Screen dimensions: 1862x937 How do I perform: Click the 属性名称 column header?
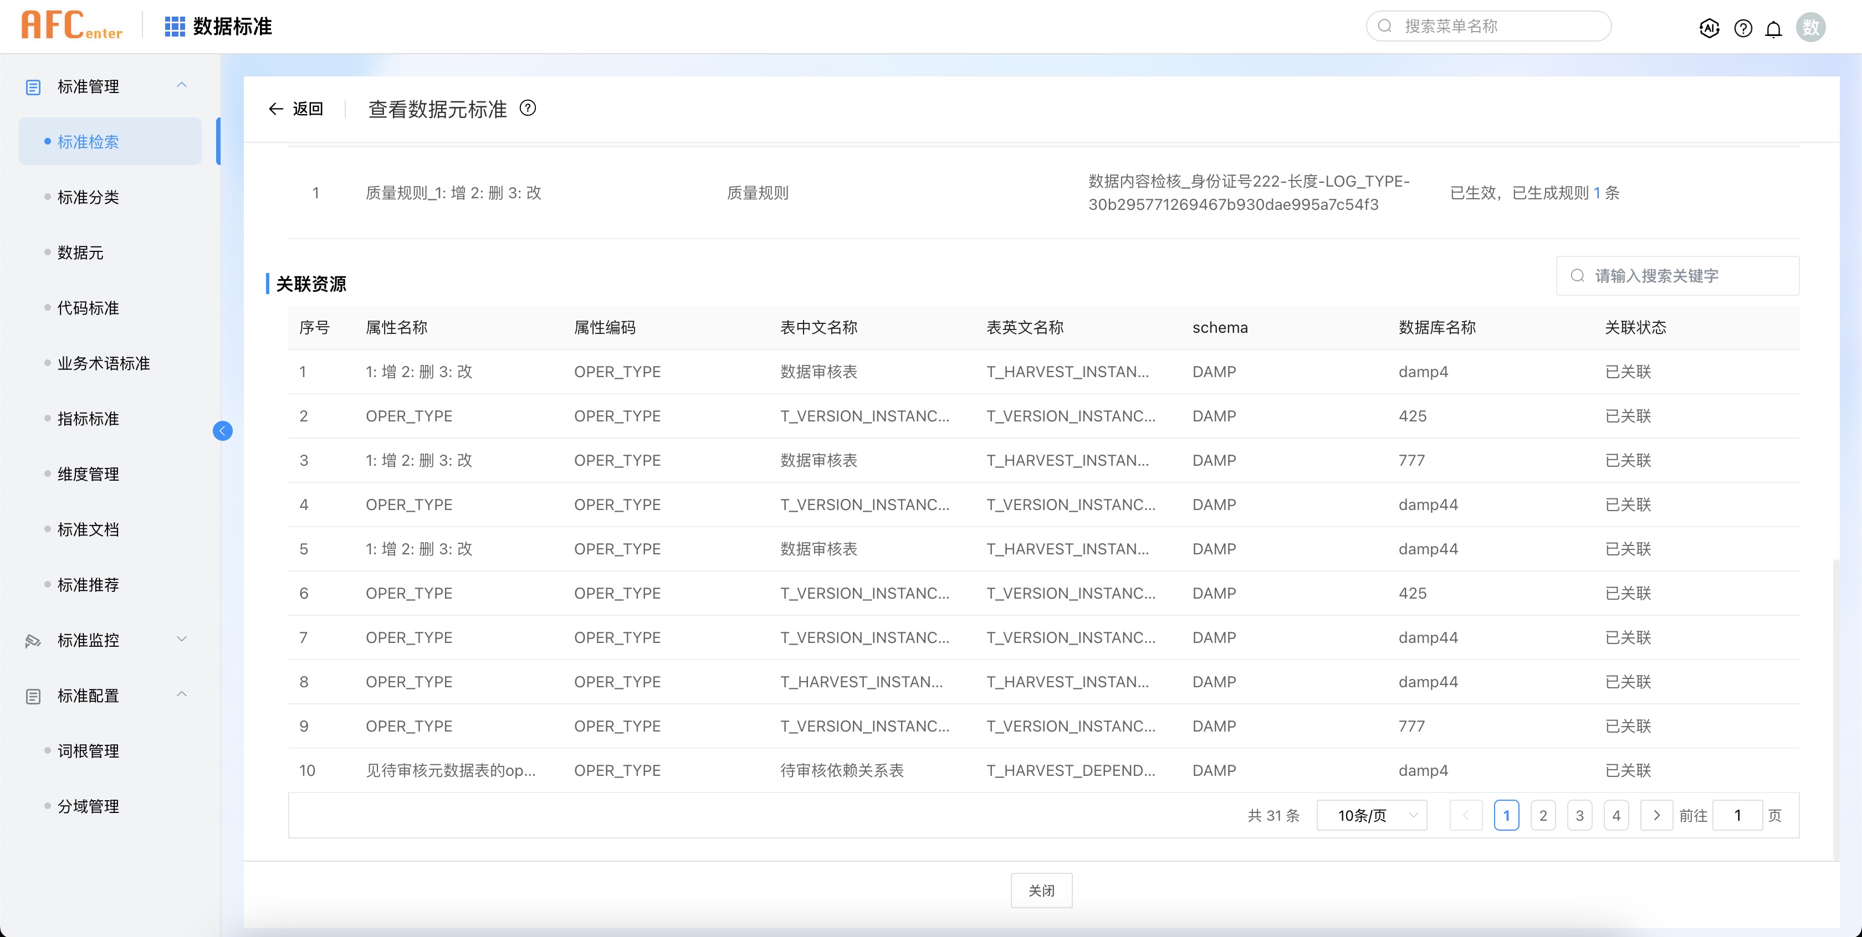(x=397, y=327)
